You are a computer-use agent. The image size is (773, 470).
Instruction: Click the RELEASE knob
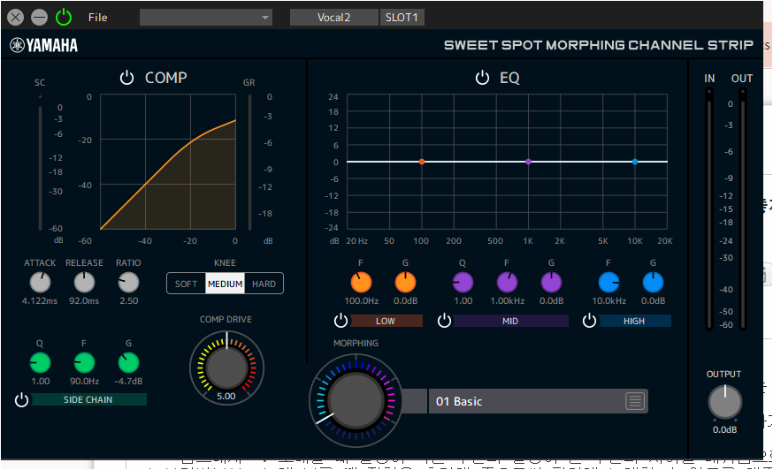(84, 283)
